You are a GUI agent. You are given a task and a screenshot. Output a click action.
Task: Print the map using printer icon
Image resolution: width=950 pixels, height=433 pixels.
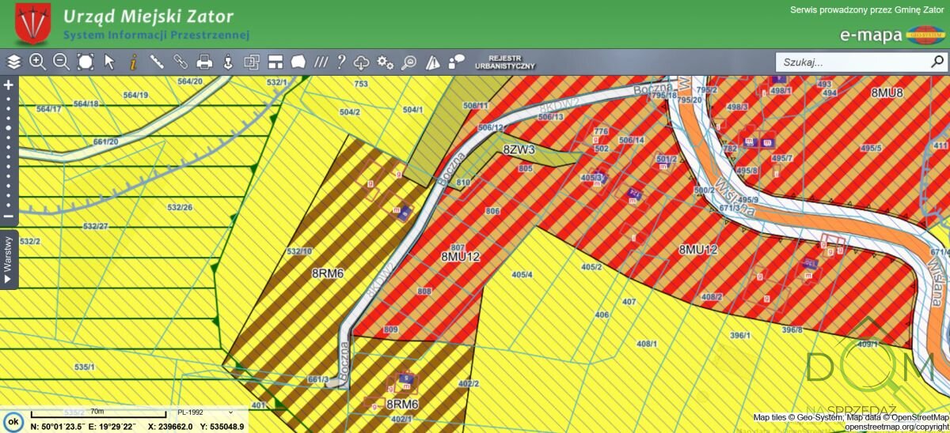tap(204, 62)
